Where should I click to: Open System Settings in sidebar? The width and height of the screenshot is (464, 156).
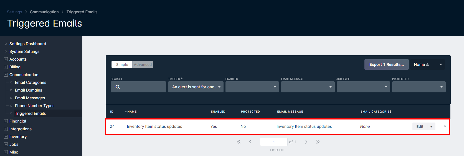(24, 51)
